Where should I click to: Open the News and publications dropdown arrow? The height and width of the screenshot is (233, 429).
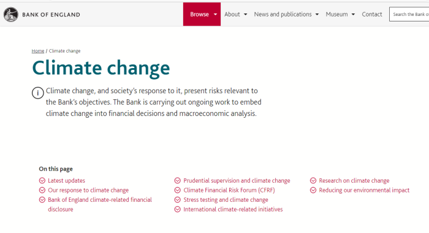317,15
